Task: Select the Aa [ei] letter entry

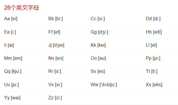Action: click(x=11, y=19)
